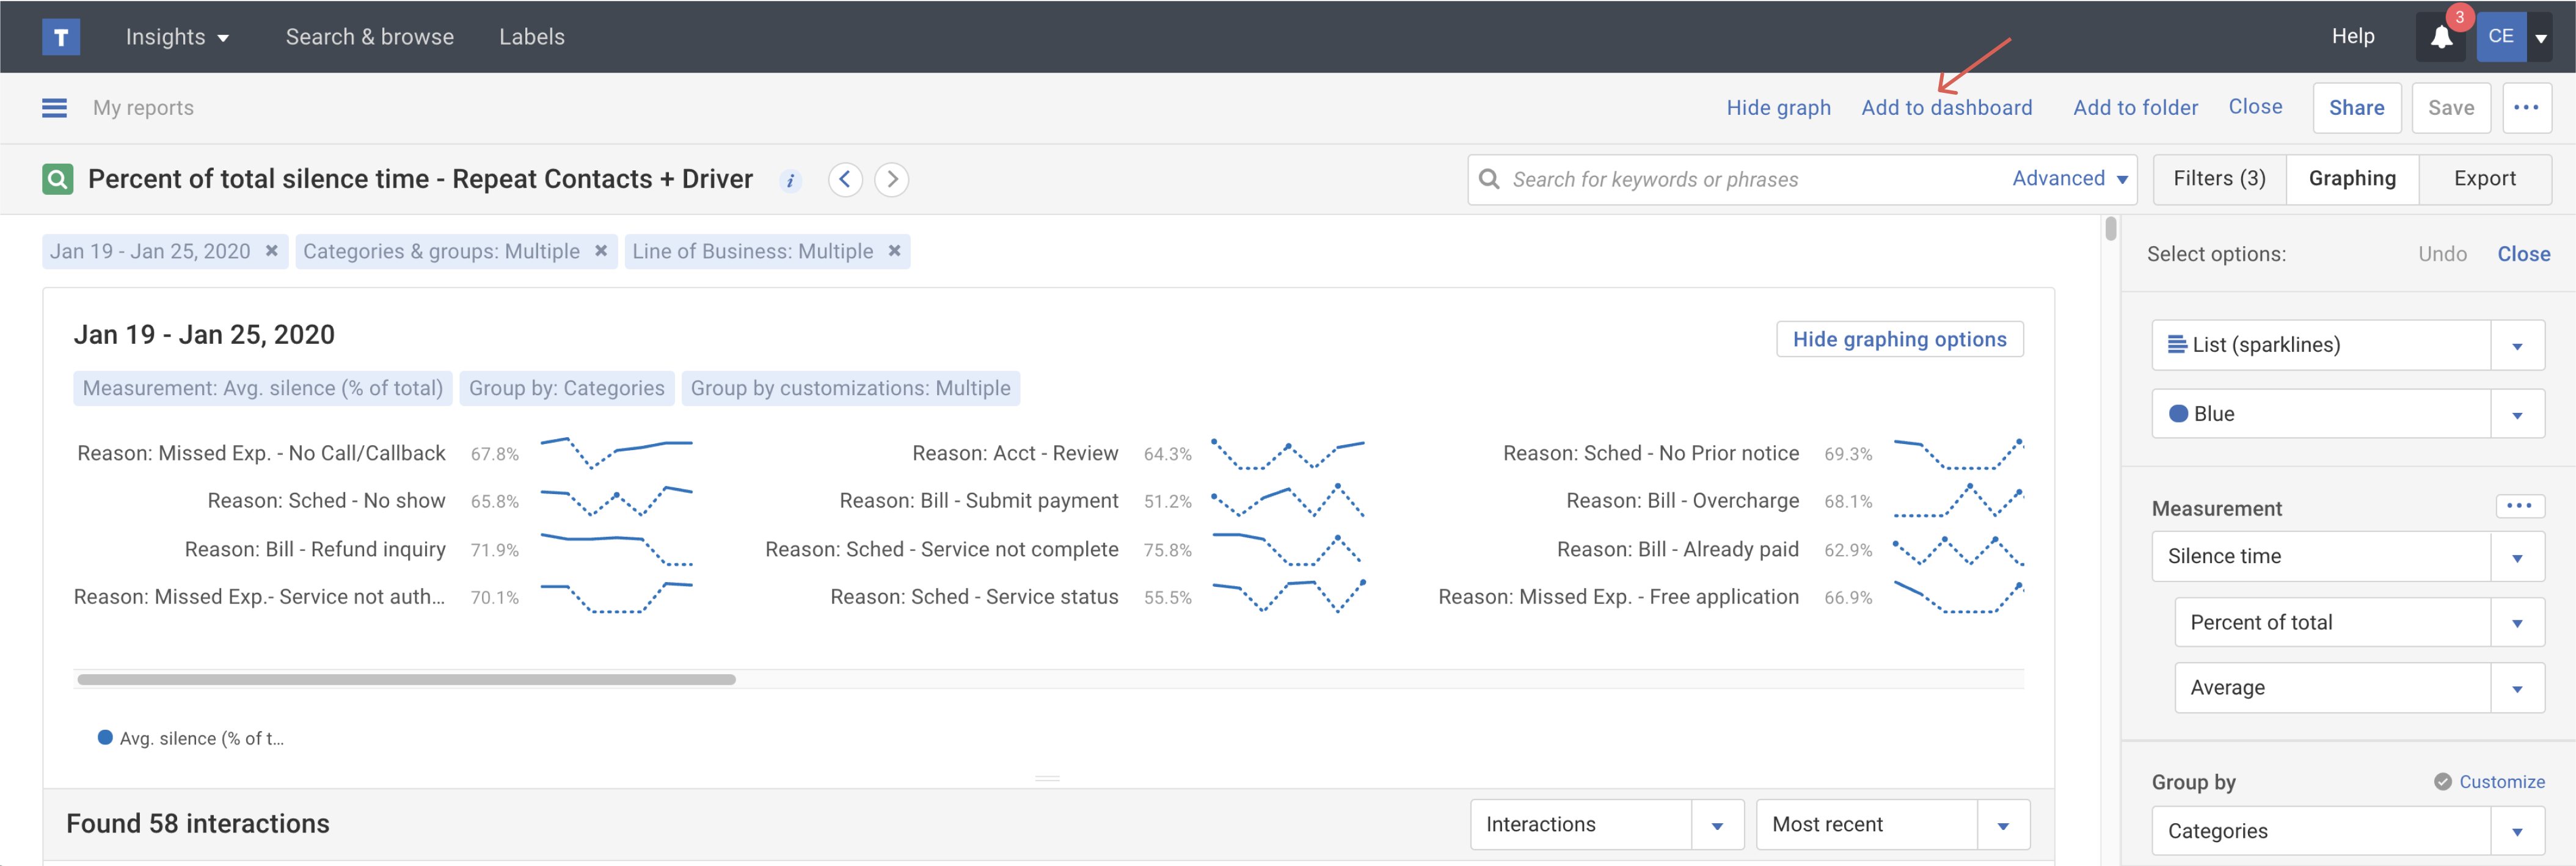
Task: Click Add to dashboard link
Action: click(1946, 108)
